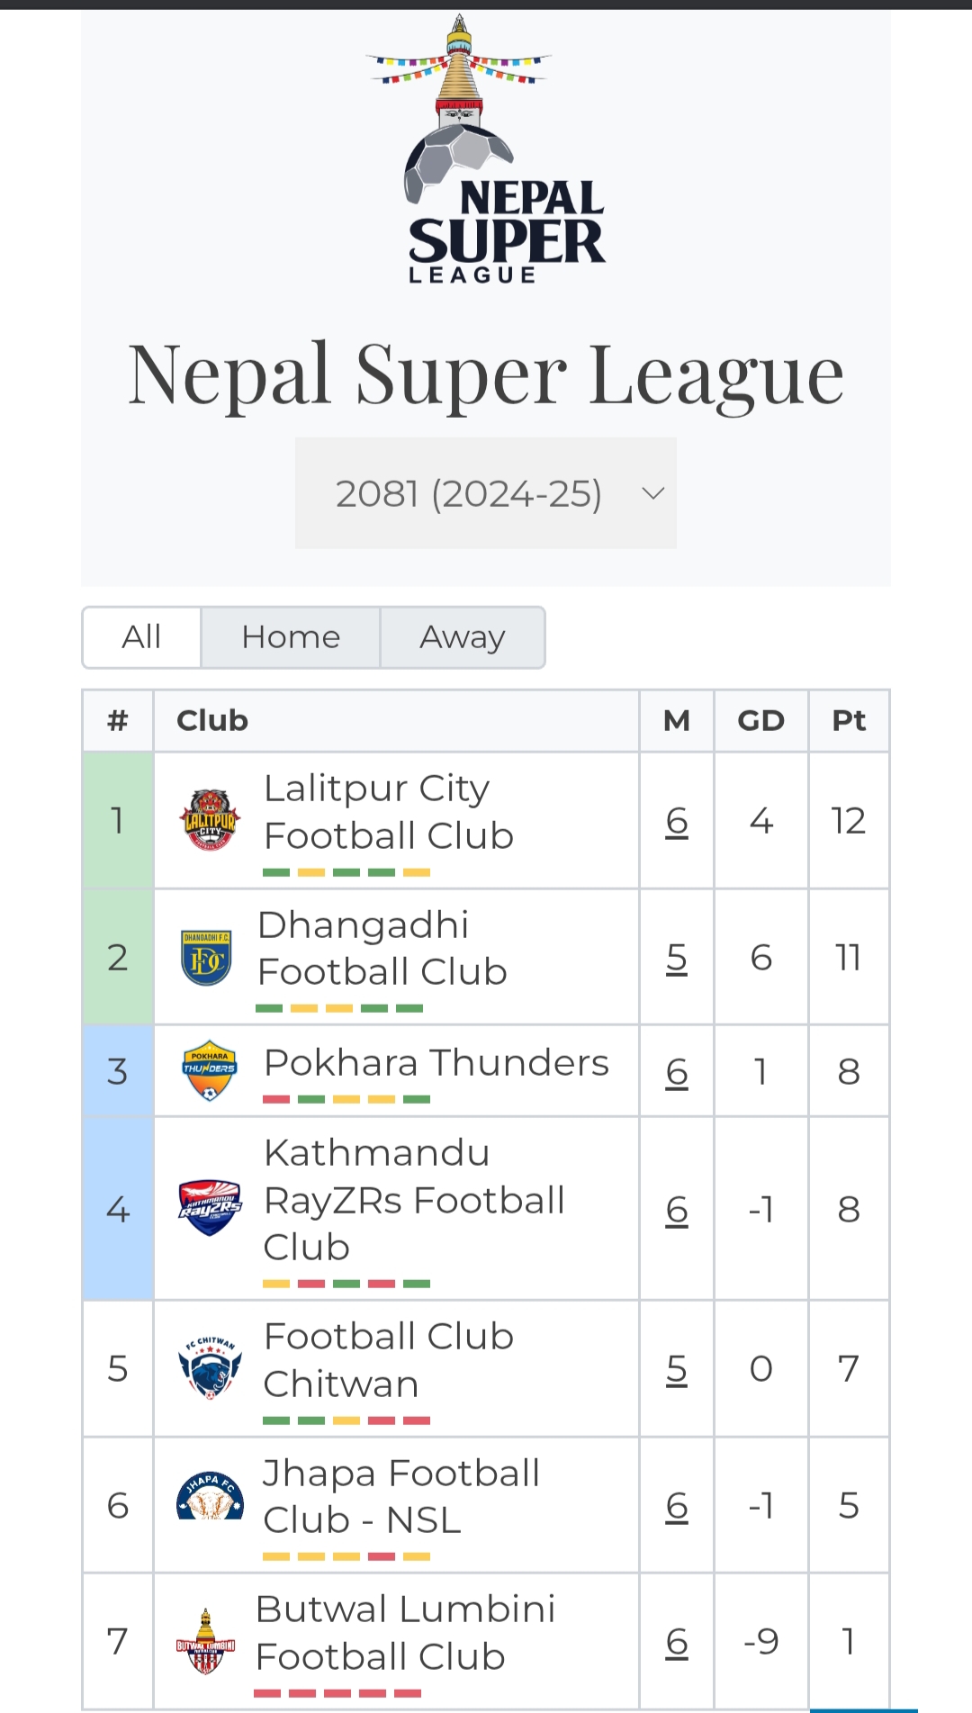
Task: Click the Jhapa FC club crest
Action: tap(210, 1497)
